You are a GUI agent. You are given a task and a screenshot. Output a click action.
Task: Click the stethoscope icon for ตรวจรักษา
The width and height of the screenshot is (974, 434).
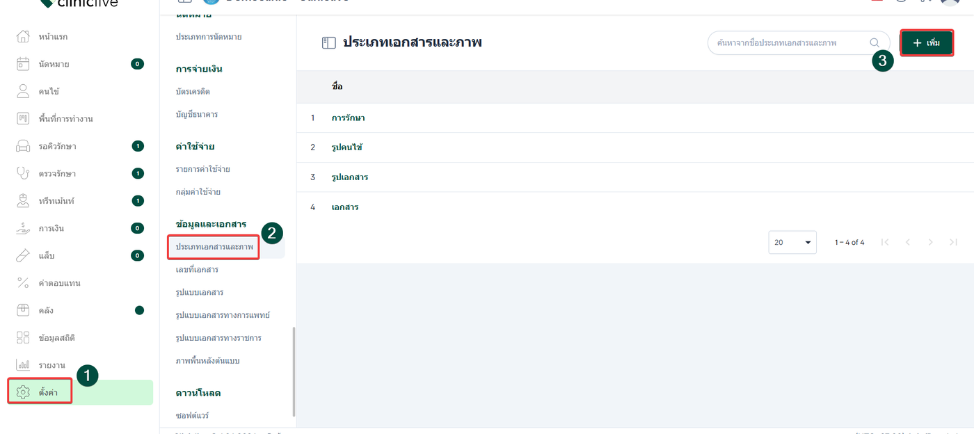(23, 173)
